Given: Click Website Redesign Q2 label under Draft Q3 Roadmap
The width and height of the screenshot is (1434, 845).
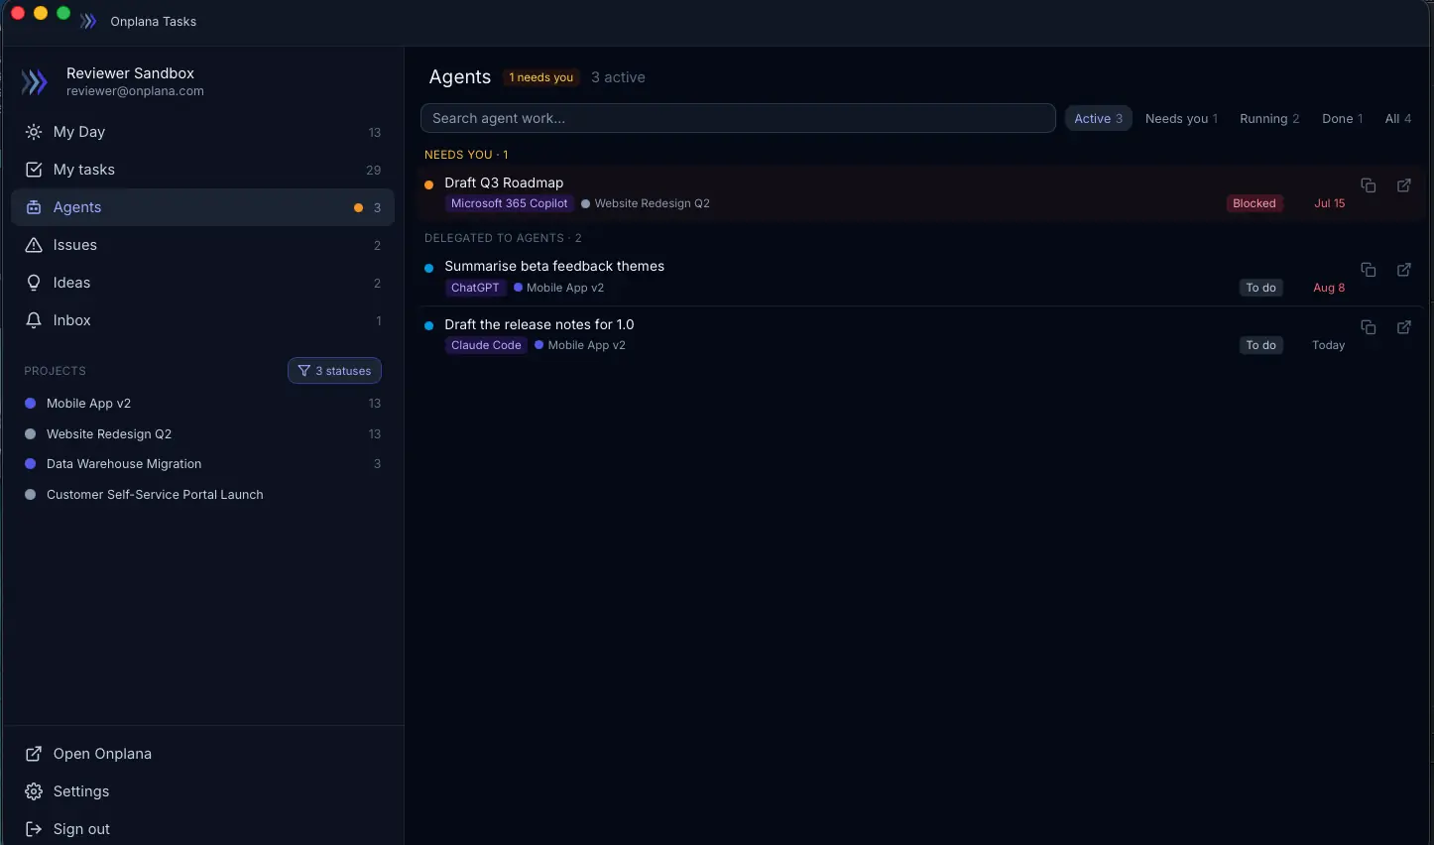Looking at the screenshot, I should (652, 203).
